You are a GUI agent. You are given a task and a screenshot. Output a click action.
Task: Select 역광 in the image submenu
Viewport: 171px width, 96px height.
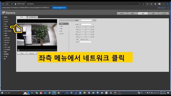61,29
